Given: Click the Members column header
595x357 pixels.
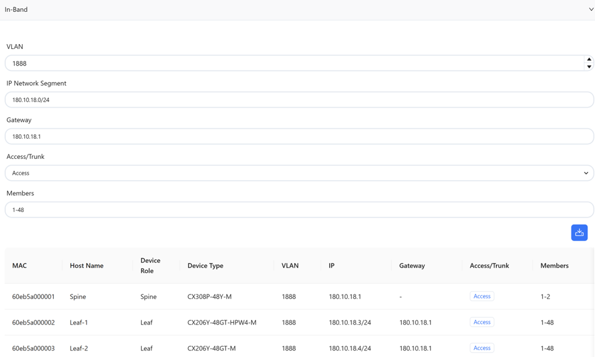Looking at the screenshot, I should [x=554, y=266].
